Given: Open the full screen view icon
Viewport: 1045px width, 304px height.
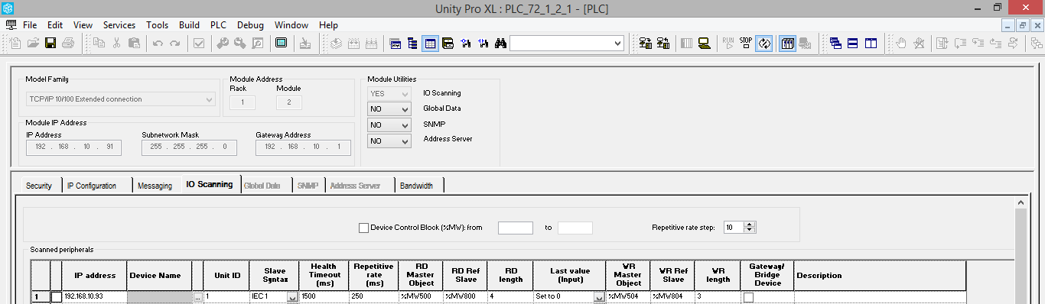Looking at the screenshot, I should (281, 44).
